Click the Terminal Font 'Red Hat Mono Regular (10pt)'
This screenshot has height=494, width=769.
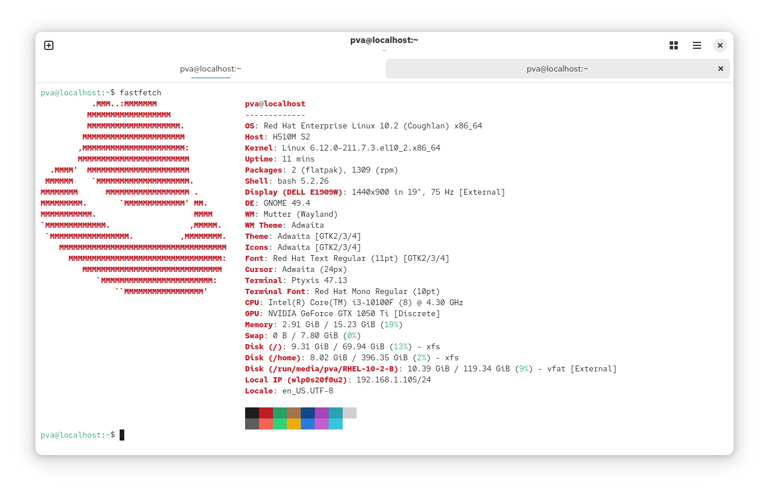(378, 291)
